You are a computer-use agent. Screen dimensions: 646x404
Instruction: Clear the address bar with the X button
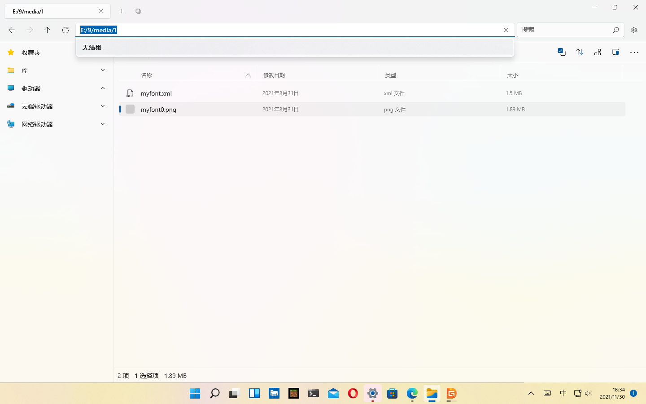tap(506, 30)
